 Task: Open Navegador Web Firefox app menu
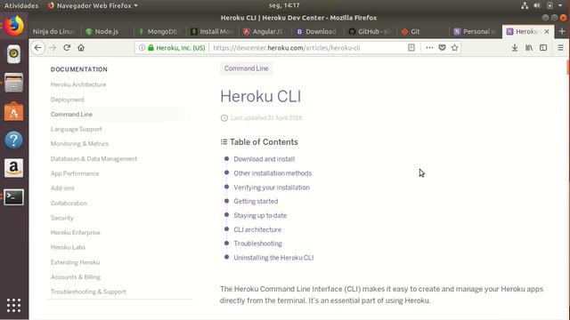point(93,5)
